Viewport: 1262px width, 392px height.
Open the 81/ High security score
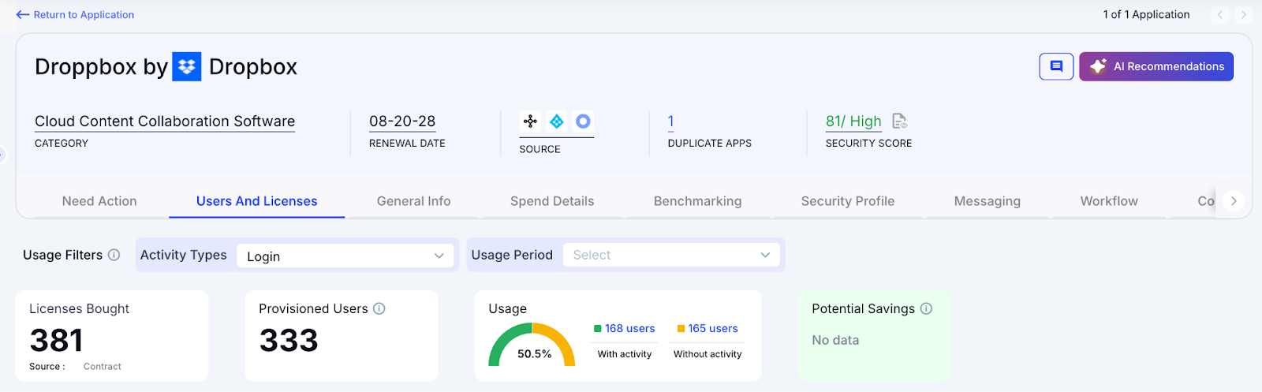click(x=853, y=121)
